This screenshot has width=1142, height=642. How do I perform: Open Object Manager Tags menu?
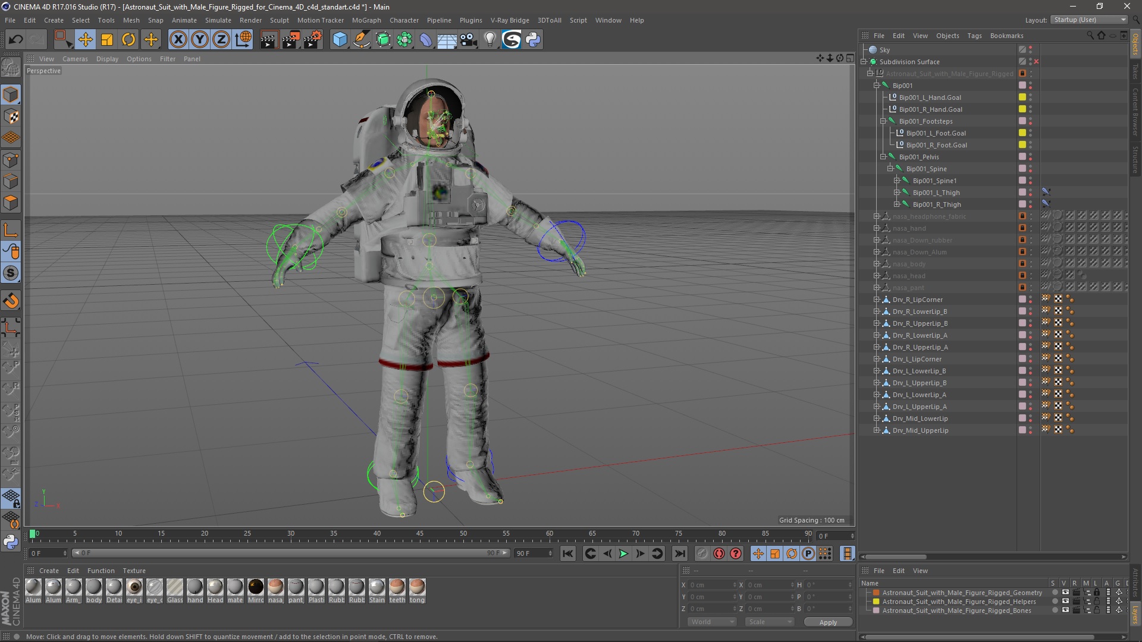point(974,36)
